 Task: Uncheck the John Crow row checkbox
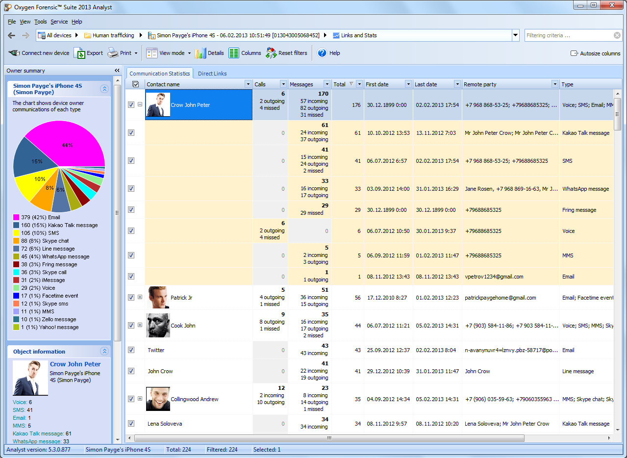(131, 371)
